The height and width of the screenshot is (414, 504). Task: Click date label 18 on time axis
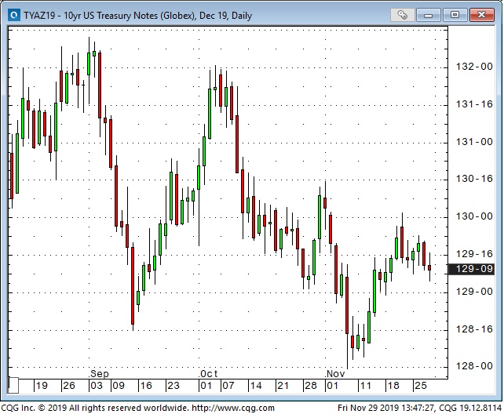393,386
